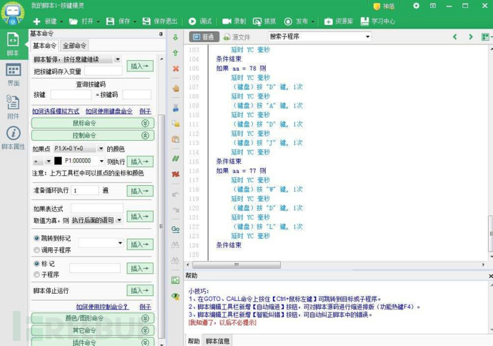Viewport: 493px width, 346px height.
Task: Click the 发布 publish button
Action: (297, 21)
